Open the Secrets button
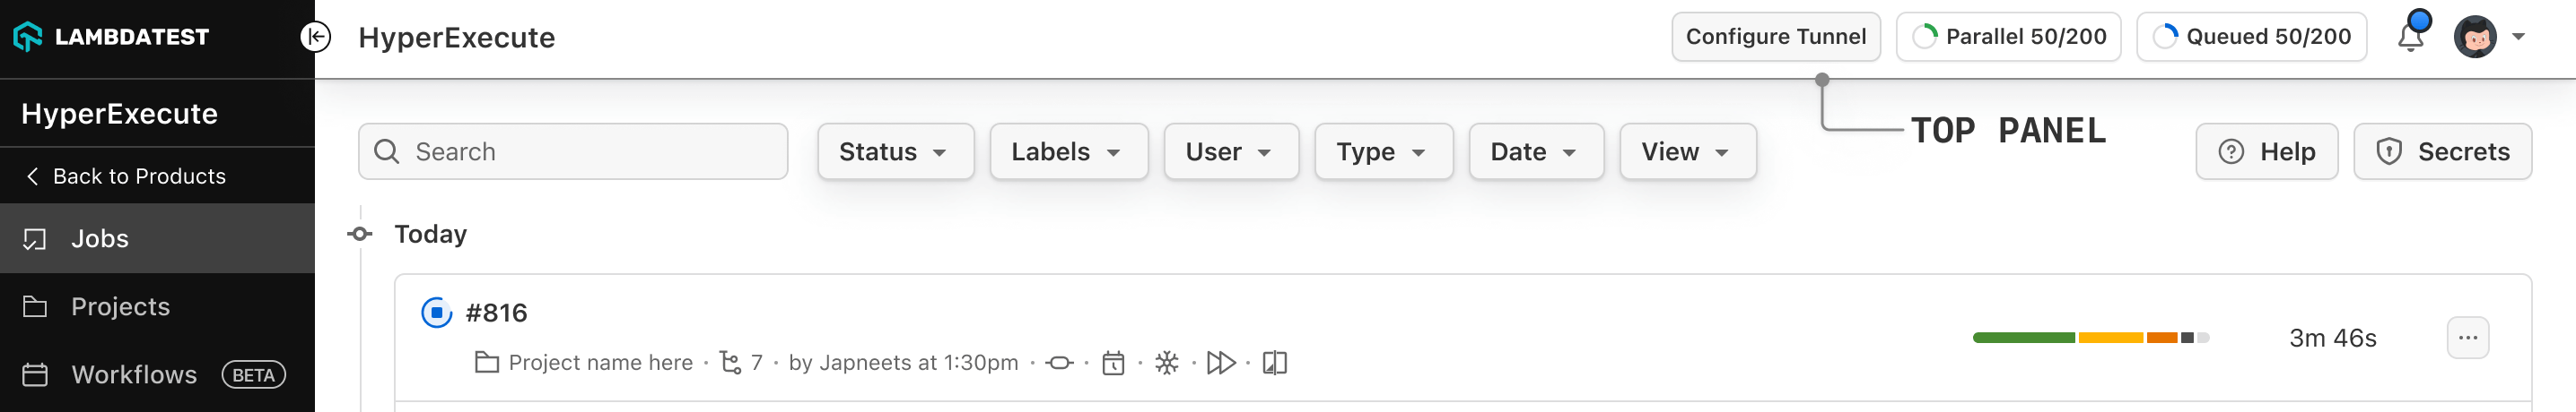 click(2441, 151)
